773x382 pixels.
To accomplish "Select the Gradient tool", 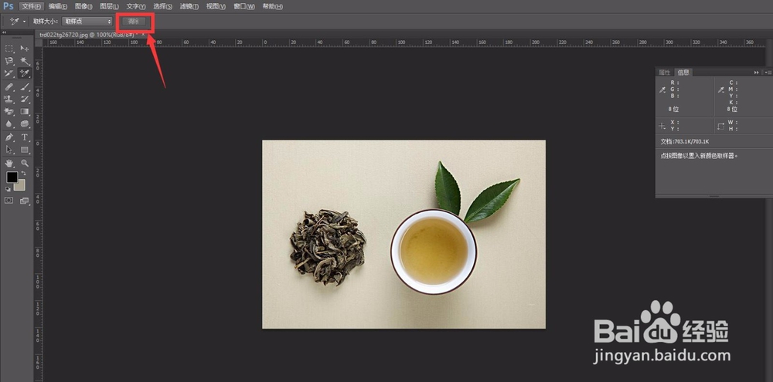I will pos(24,111).
